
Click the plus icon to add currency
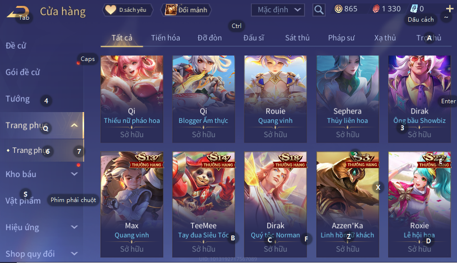coord(450,9)
